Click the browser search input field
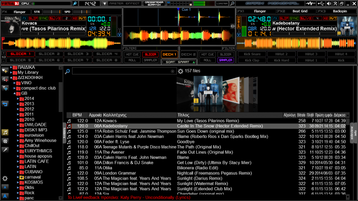Screen dimensions: 358x201 click(122, 71)
